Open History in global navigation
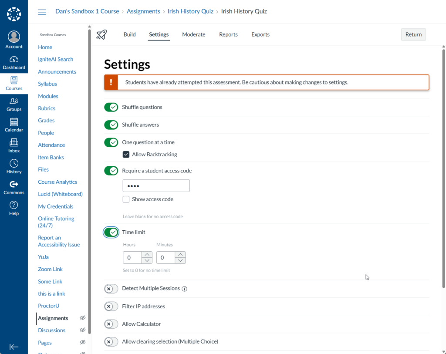Image resolution: width=446 pixels, height=354 pixels. pos(14,167)
